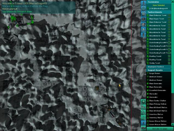Click the scrollbar down arrow
The height and width of the screenshot is (131, 174).
click(x=173, y=124)
